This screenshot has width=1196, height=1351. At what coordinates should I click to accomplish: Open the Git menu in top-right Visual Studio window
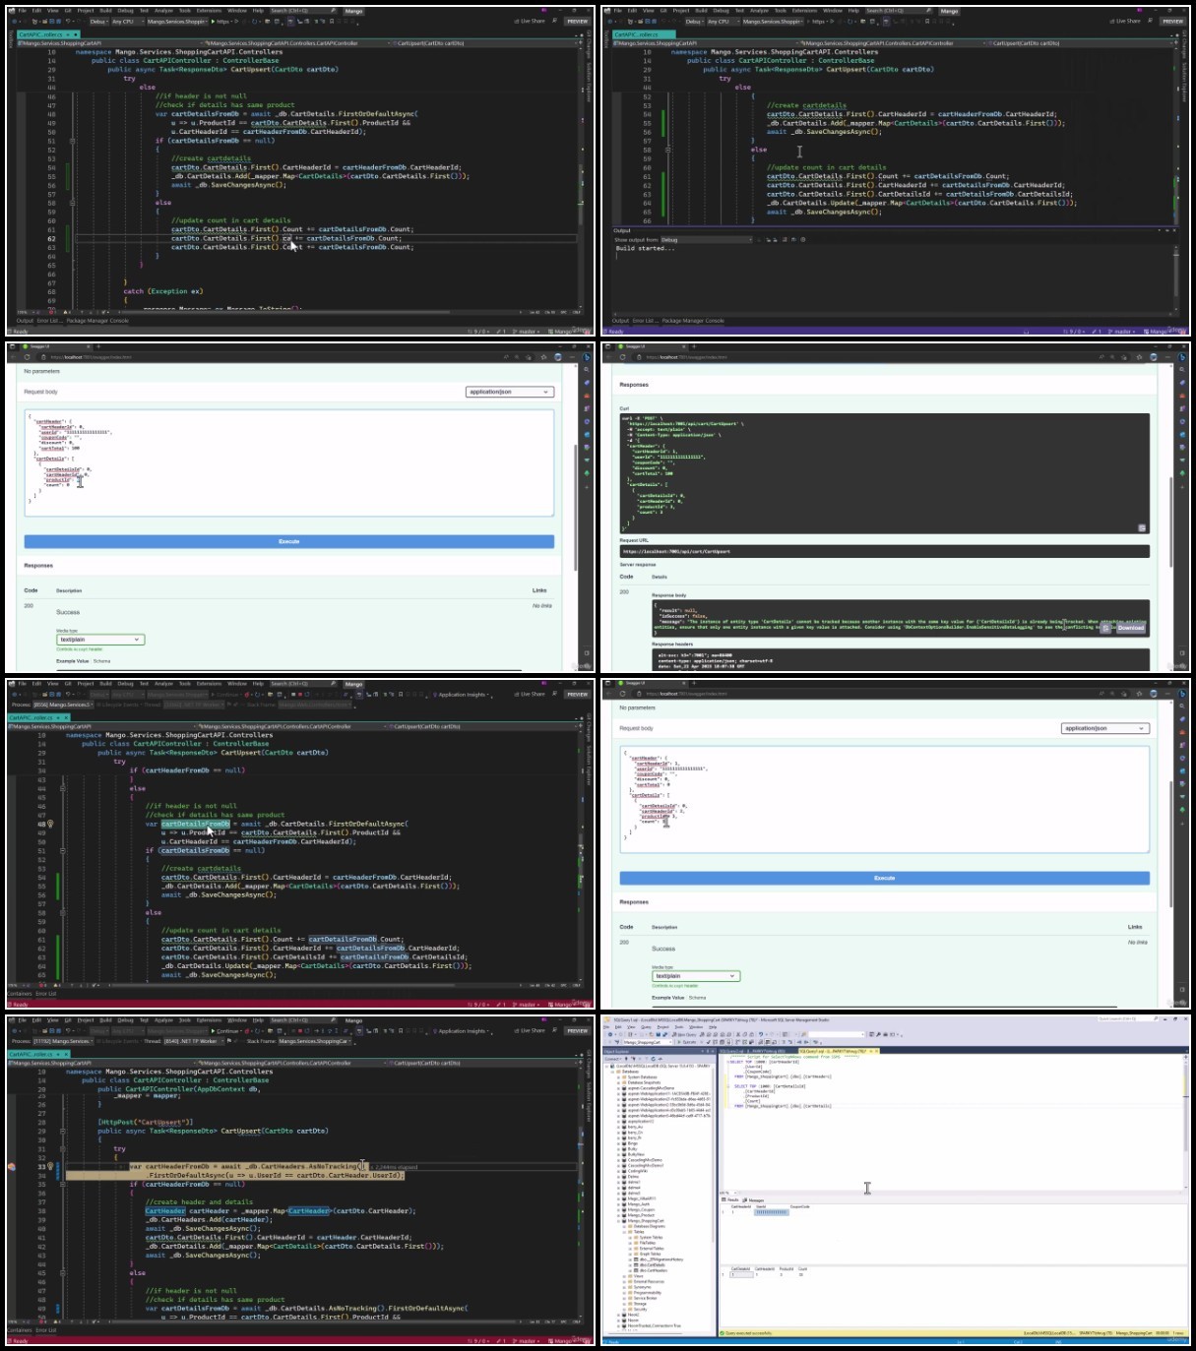663,11
